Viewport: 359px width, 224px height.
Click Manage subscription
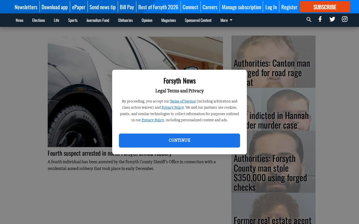[241, 7]
